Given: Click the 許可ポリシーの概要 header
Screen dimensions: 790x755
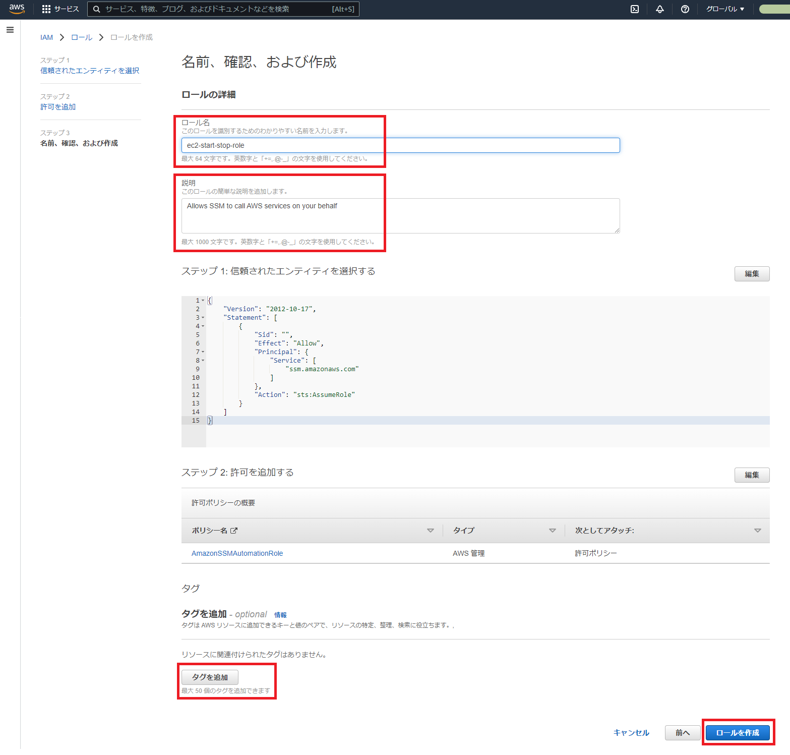Looking at the screenshot, I should pyautogui.click(x=223, y=503).
